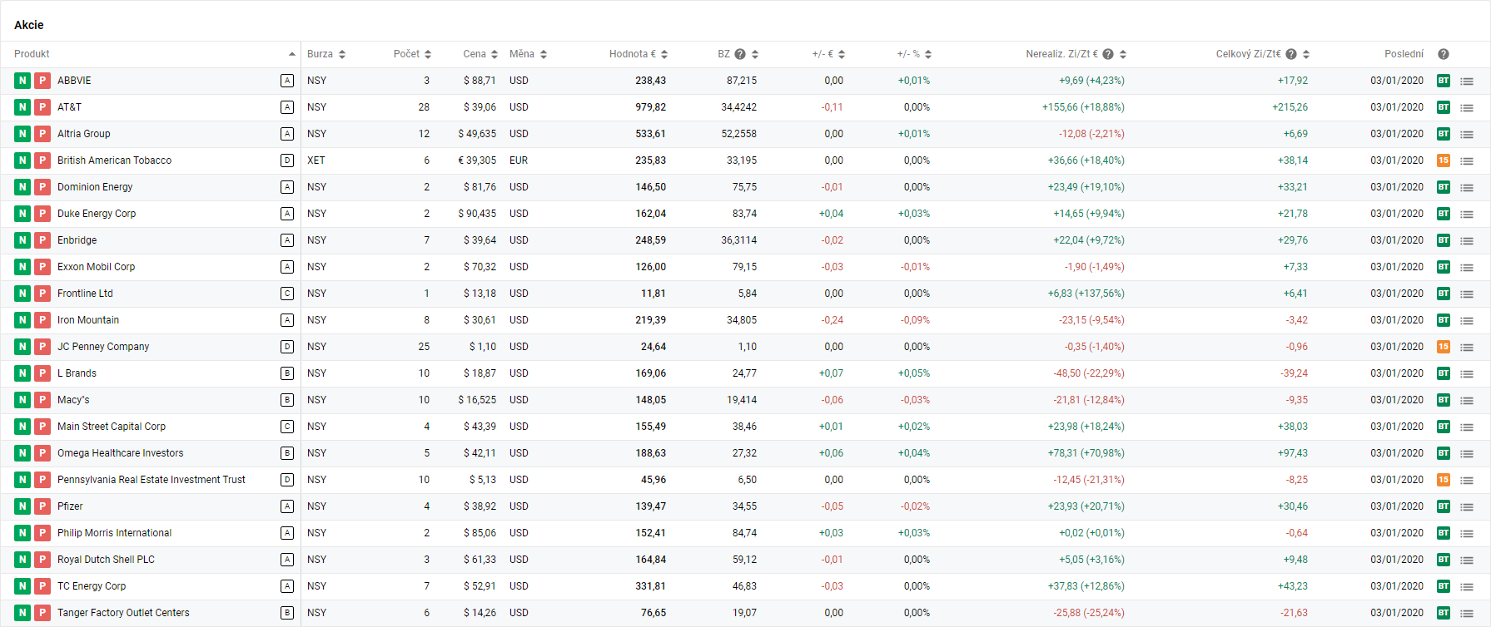Click the help icon next to Celkový Zi/Zt€
Image resolution: width=1491 pixels, height=627 pixels.
(1291, 54)
